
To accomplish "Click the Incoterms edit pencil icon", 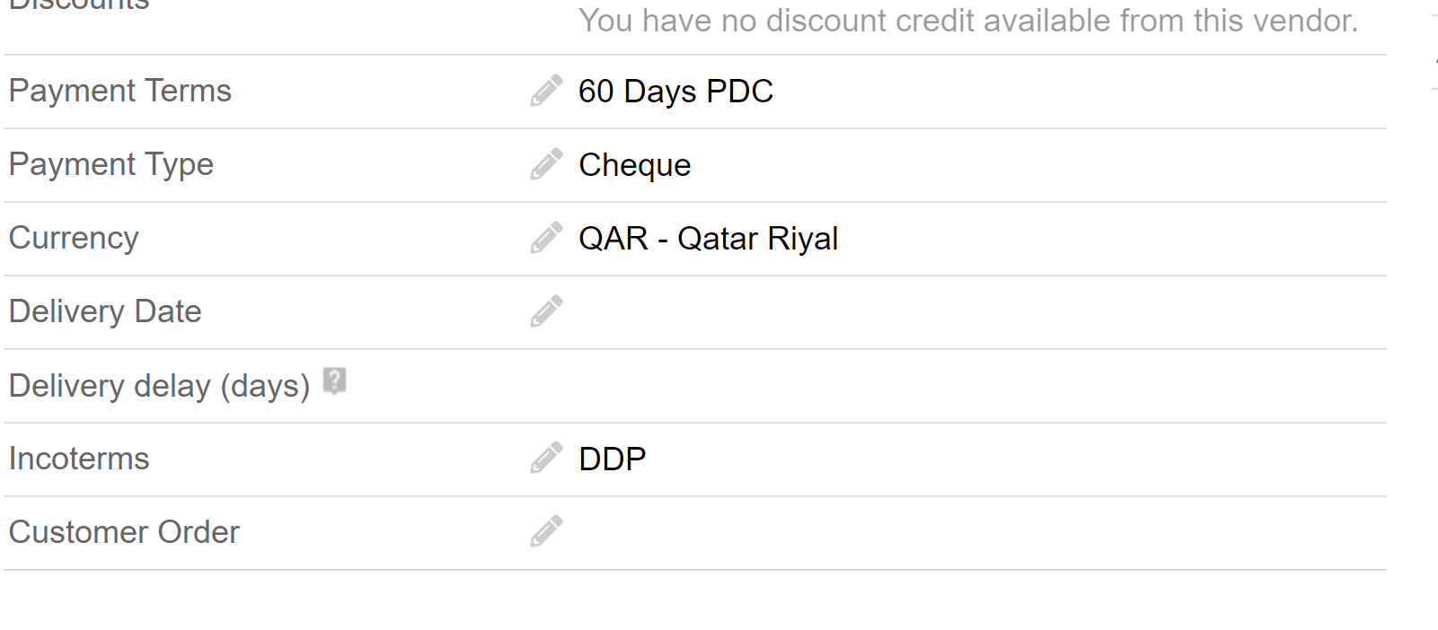I will point(546,459).
